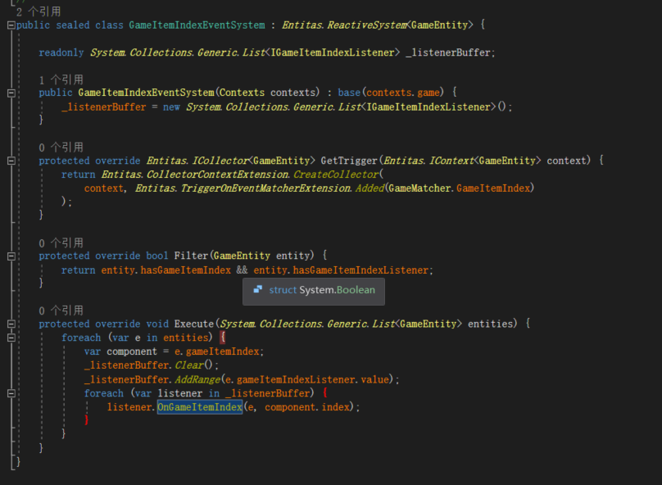Screen dimensions: 662x485
Task: Click the class name GameItemIndexEventSystem in declaration
Action: [197, 25]
